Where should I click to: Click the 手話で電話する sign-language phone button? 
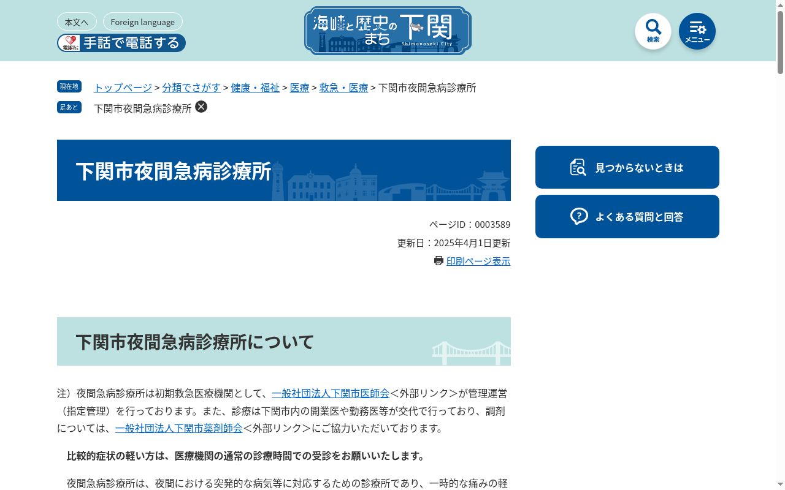click(x=121, y=43)
